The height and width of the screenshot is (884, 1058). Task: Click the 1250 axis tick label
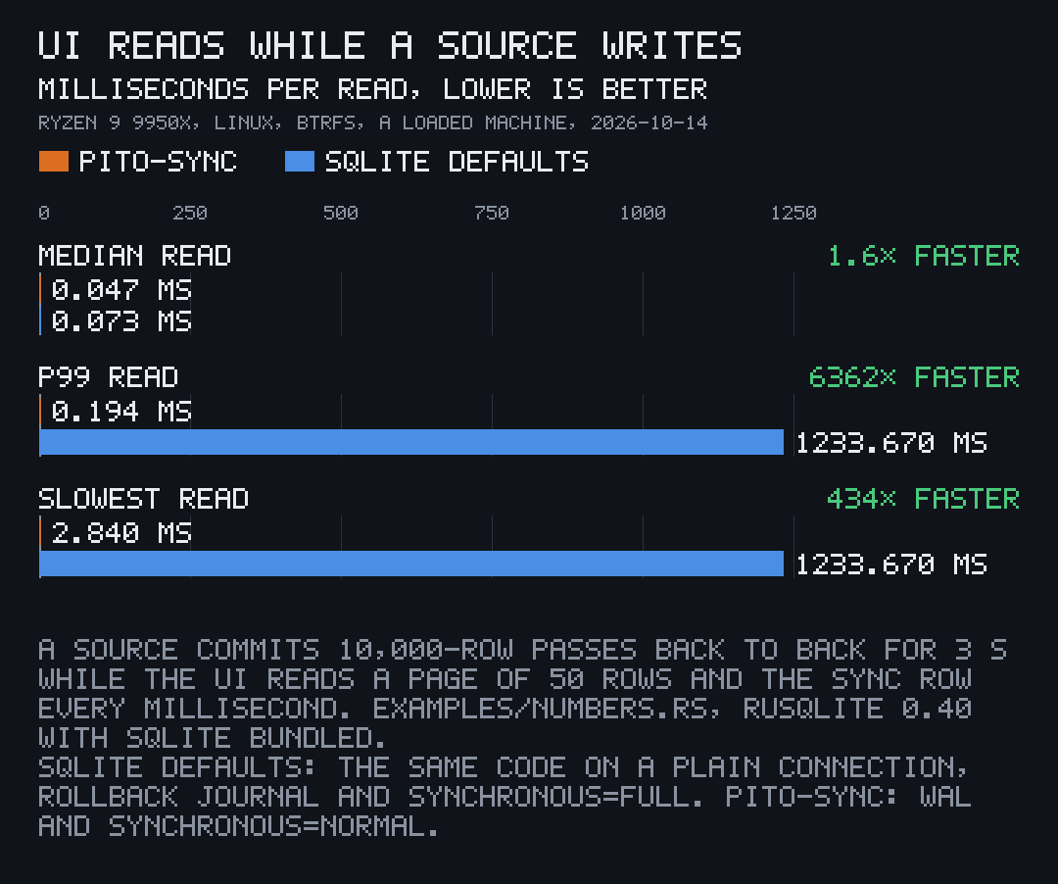(x=793, y=214)
